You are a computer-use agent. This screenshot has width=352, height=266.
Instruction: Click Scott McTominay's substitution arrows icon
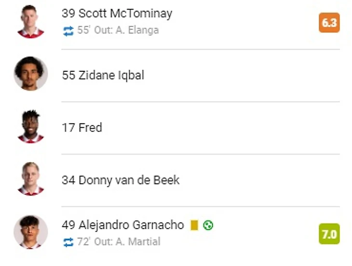point(68,31)
